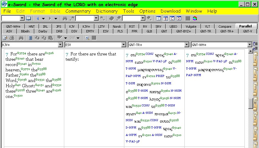Image resolution: width=259 pixels, height=148 pixels.
Task: Click the vertical scrollbar thumb
Action: coord(251,103)
